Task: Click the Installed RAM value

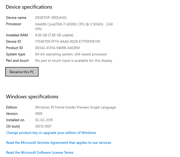Action: [54, 35]
